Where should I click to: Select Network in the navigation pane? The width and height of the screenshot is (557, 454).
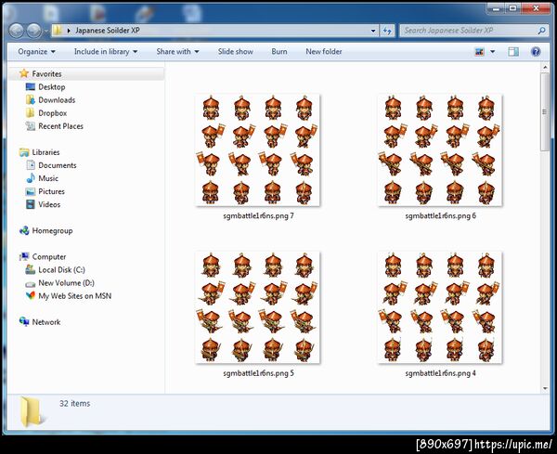pos(46,322)
